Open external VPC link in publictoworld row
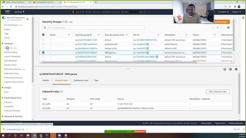This screenshot has height=138, width=246. tap(148, 44)
